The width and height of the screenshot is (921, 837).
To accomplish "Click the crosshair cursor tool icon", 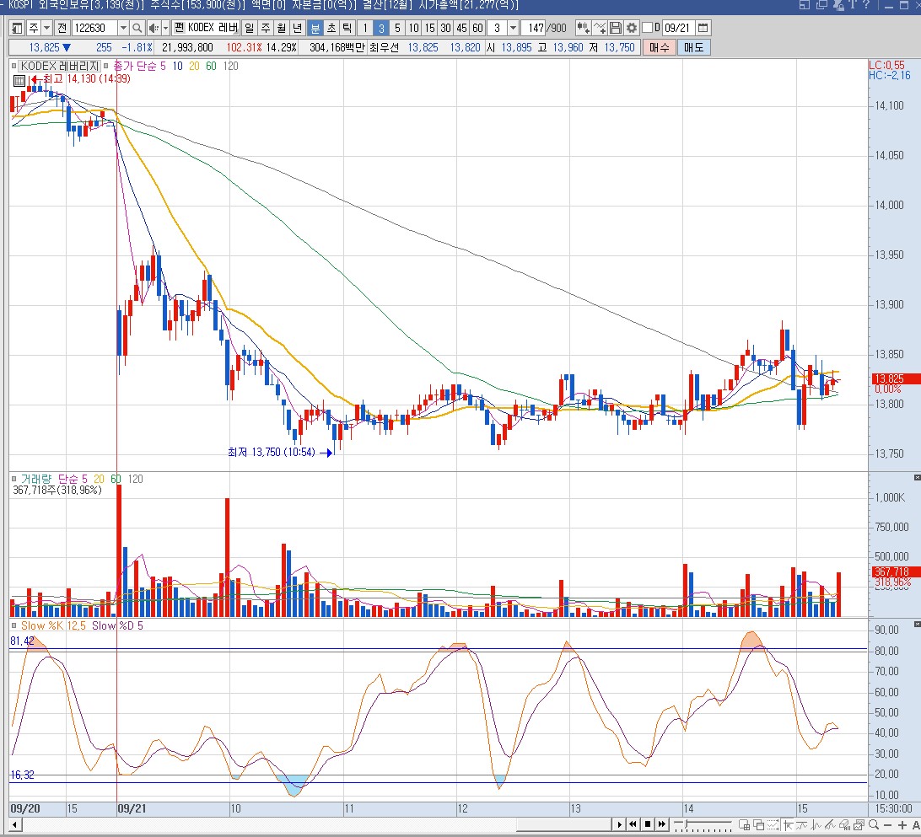I will point(789,824).
